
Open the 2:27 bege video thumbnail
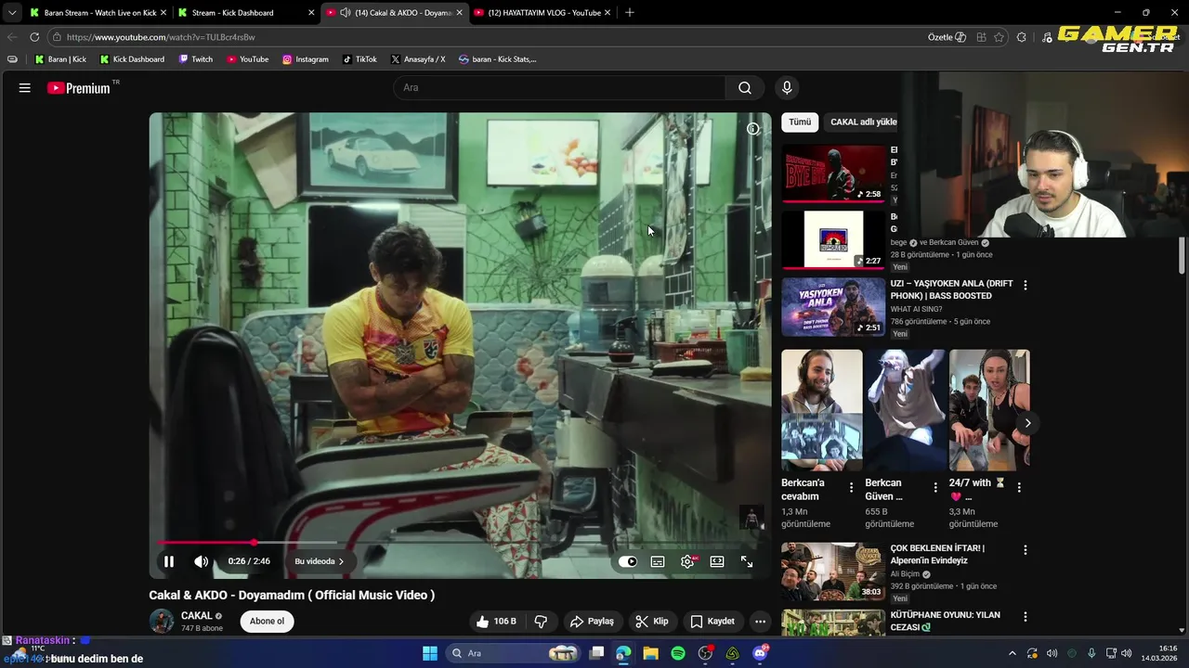(x=833, y=239)
